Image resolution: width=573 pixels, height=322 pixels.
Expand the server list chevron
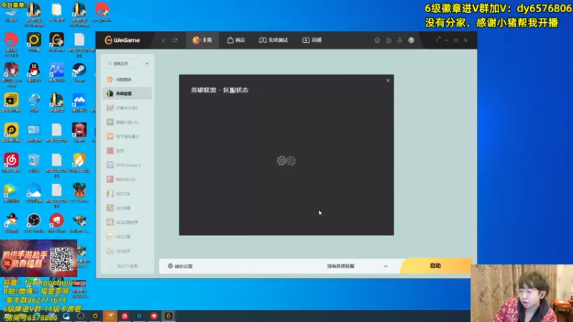point(385,266)
